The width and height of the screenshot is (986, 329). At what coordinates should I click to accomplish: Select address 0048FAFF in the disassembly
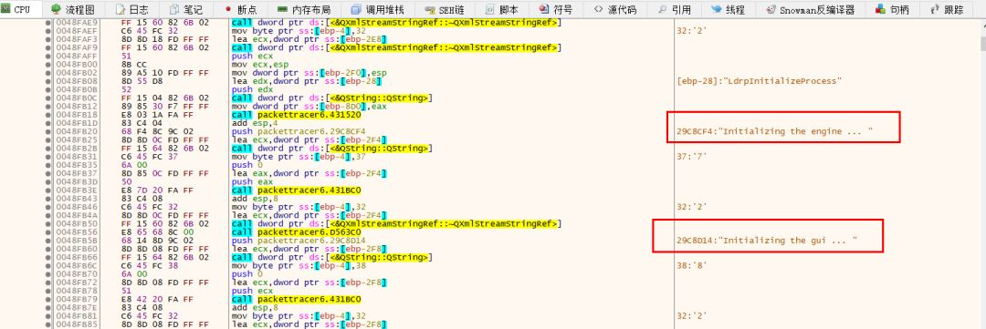pyautogui.click(x=77, y=56)
